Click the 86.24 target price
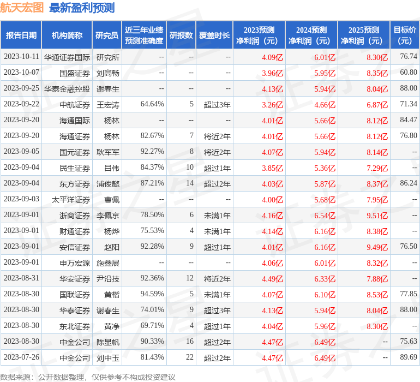 click(409, 183)
